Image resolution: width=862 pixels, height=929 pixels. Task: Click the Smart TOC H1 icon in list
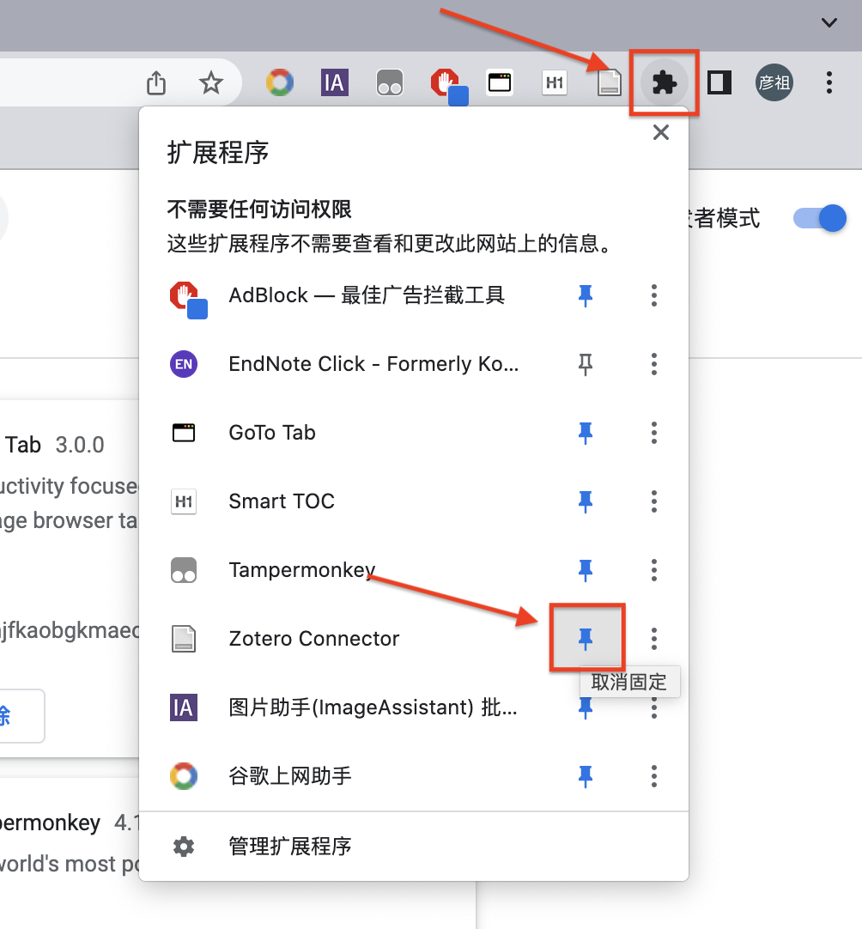click(x=184, y=501)
